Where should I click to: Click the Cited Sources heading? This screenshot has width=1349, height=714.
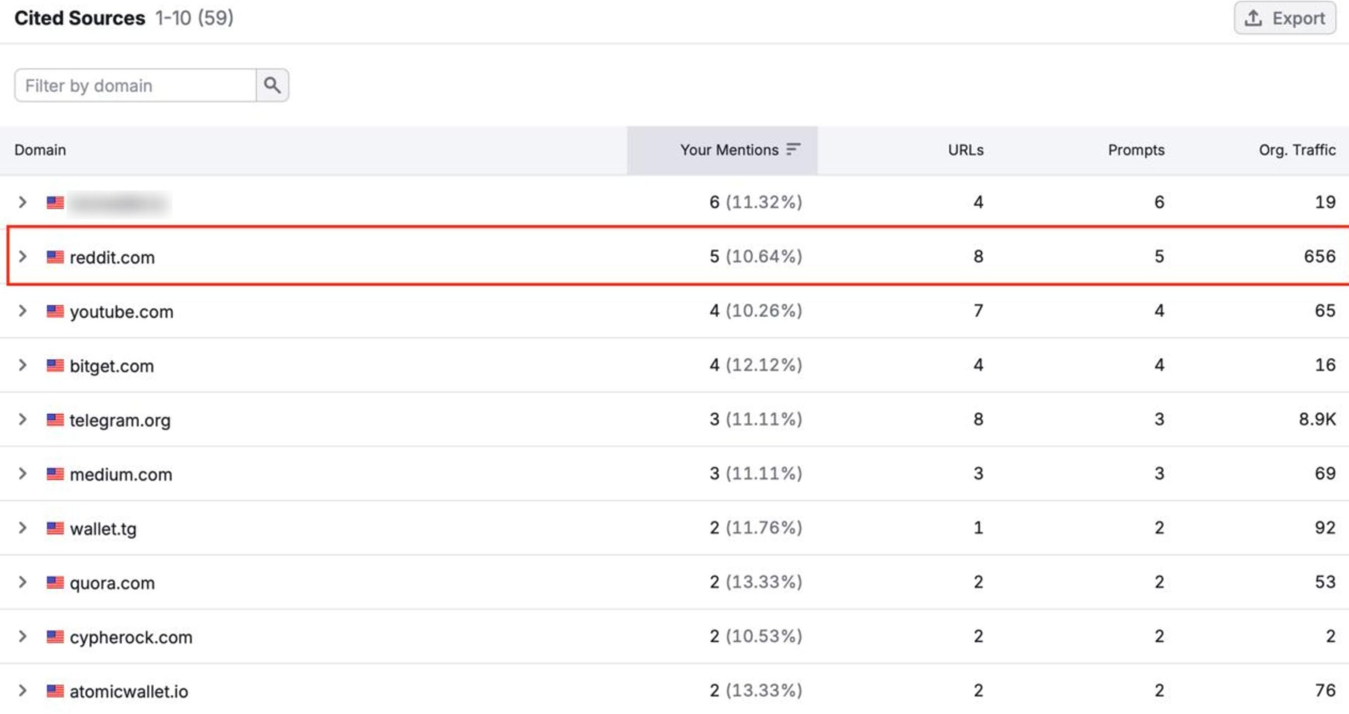click(79, 18)
